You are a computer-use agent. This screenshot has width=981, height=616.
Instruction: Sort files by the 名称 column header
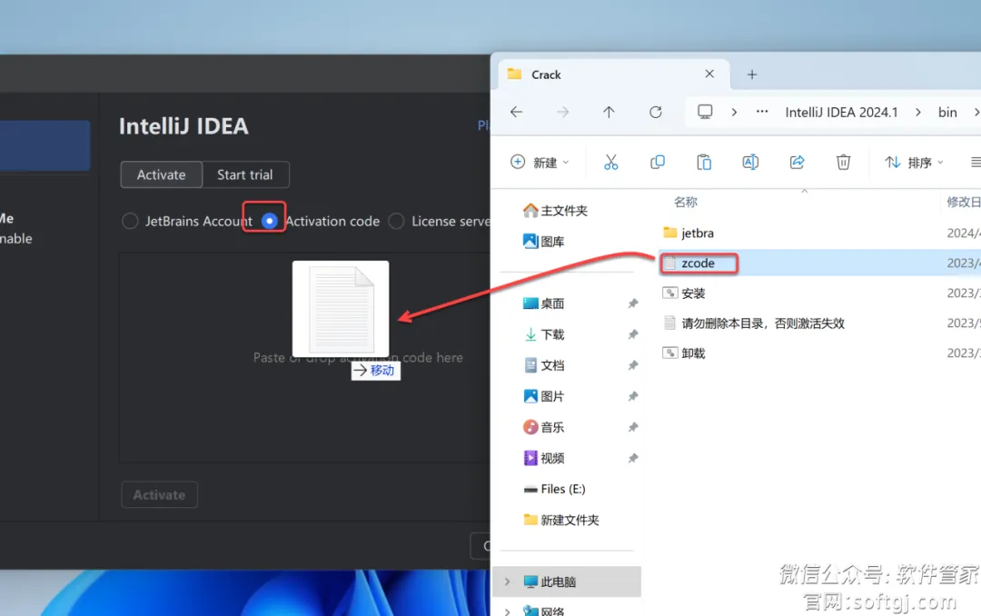pos(686,202)
